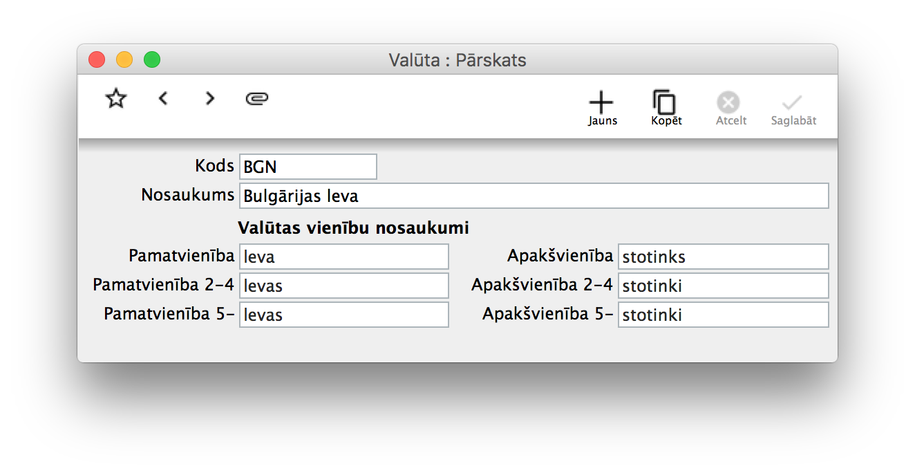Click into the Pamatvienība 2-4 field
This screenshot has width=915, height=473.
[343, 286]
